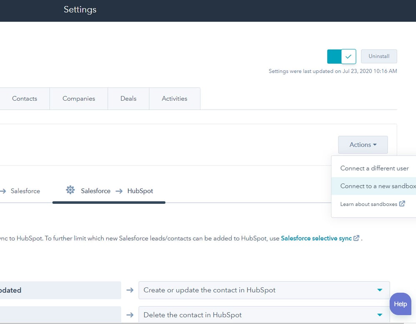The image size is (416, 324).
Task: Click the arrow icon pointing to Salesforce on the left
Action: (x=3, y=190)
